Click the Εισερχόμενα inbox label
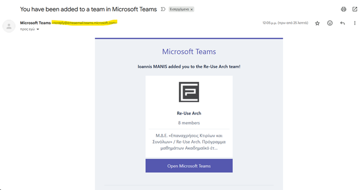Image resolution: width=362 pixels, height=190 pixels. pyautogui.click(x=180, y=9)
